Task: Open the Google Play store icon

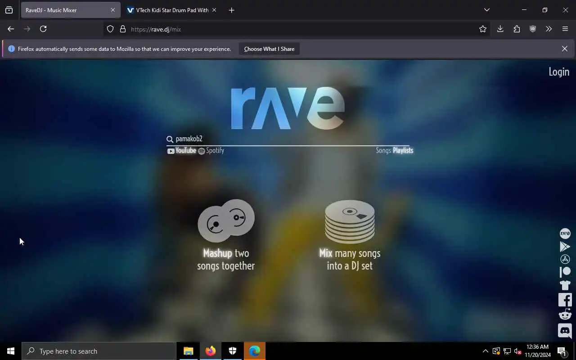Action: pyautogui.click(x=565, y=247)
